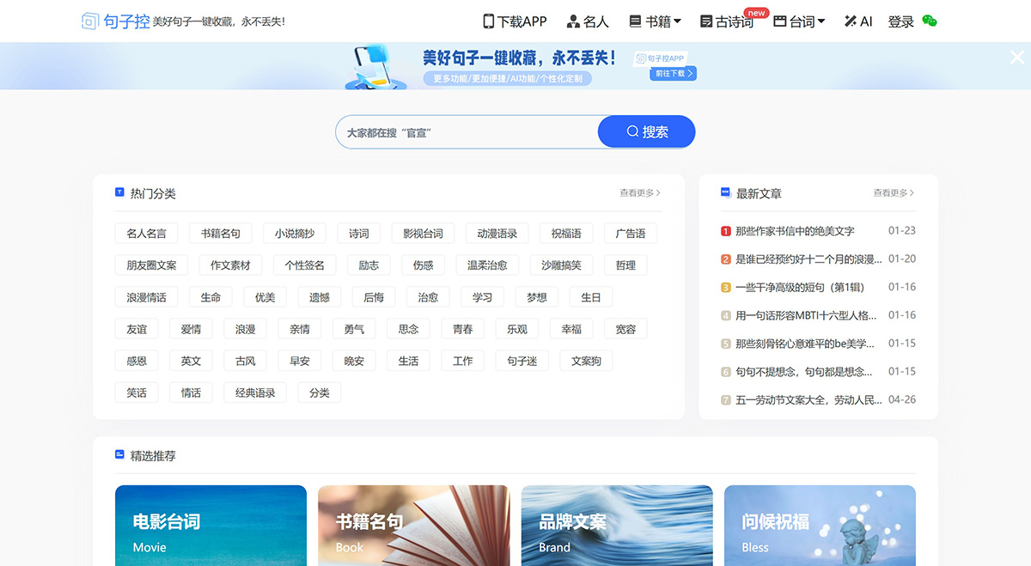1031x566 pixels.
Task: Click inside the search input field
Action: point(464,131)
